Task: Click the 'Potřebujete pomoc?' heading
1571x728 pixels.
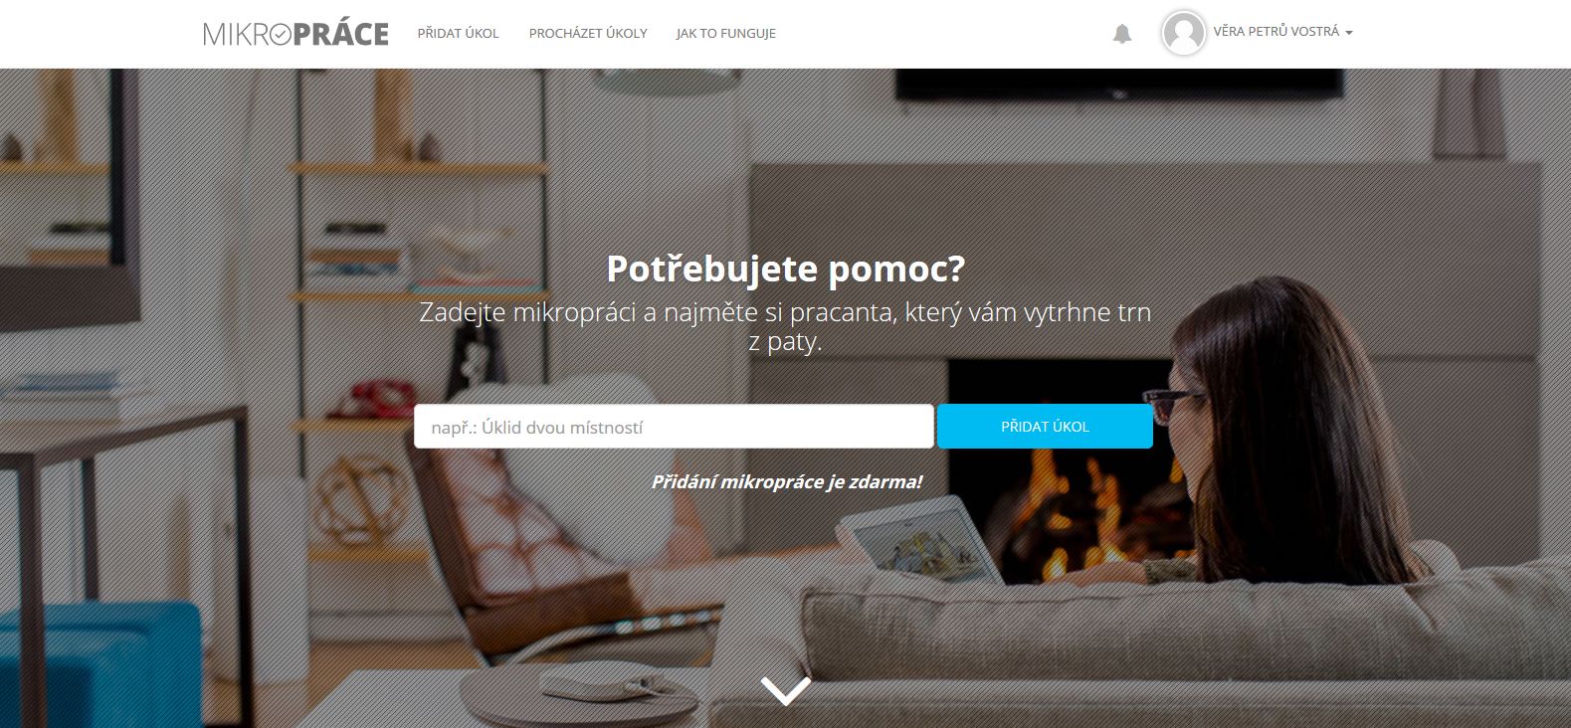Action: tap(786, 269)
